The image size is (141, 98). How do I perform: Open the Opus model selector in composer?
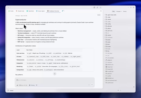23,85
